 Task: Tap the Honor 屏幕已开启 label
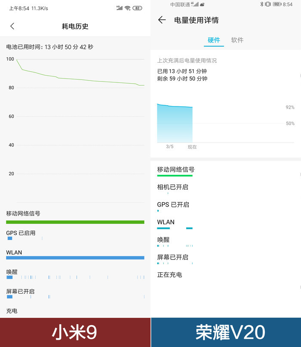point(173,257)
